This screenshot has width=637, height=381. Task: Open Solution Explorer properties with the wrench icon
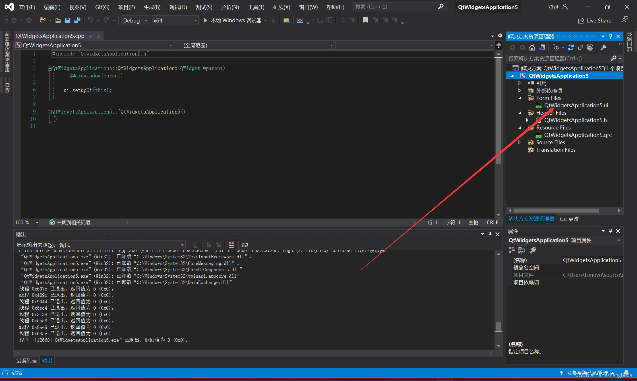click(604, 47)
